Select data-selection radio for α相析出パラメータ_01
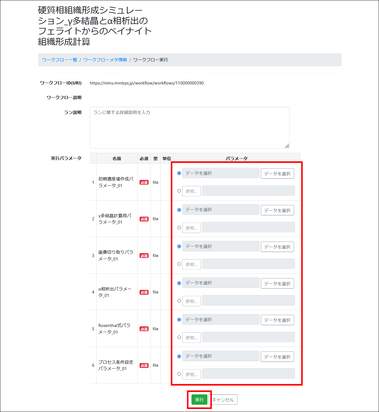The image size is (379, 412). click(x=179, y=283)
